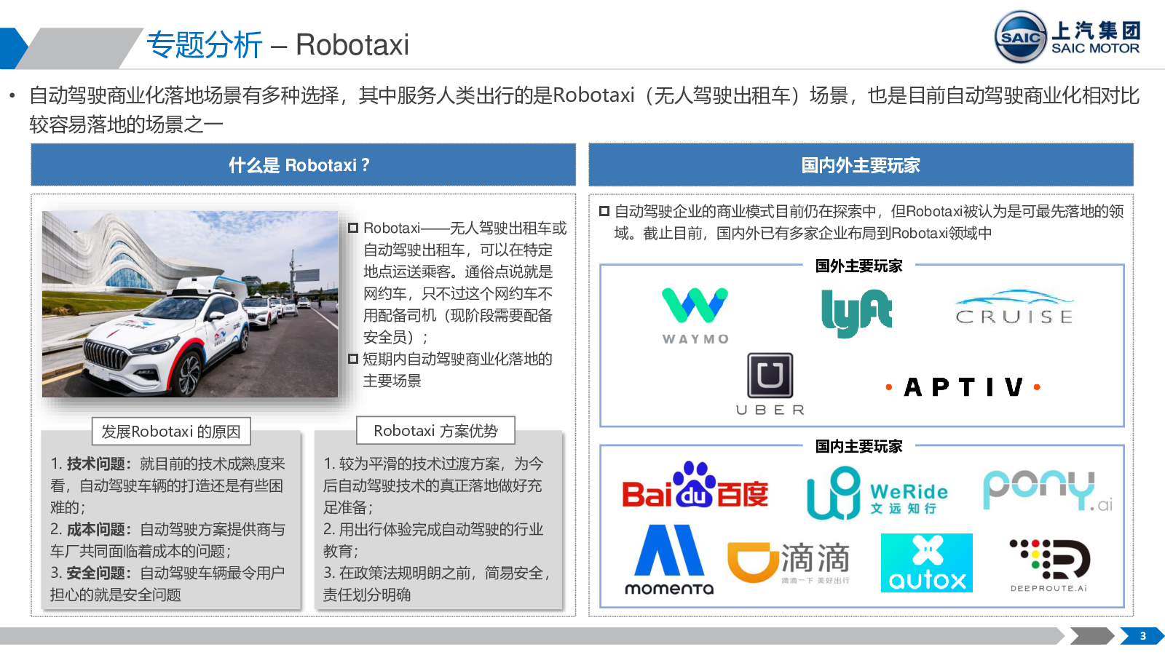
Task: Click the AutoX logo
Action: point(927,563)
